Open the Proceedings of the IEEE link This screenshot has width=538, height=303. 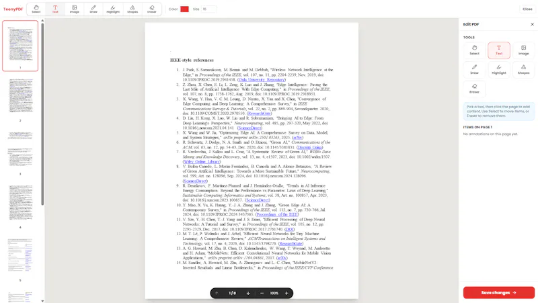(277, 214)
